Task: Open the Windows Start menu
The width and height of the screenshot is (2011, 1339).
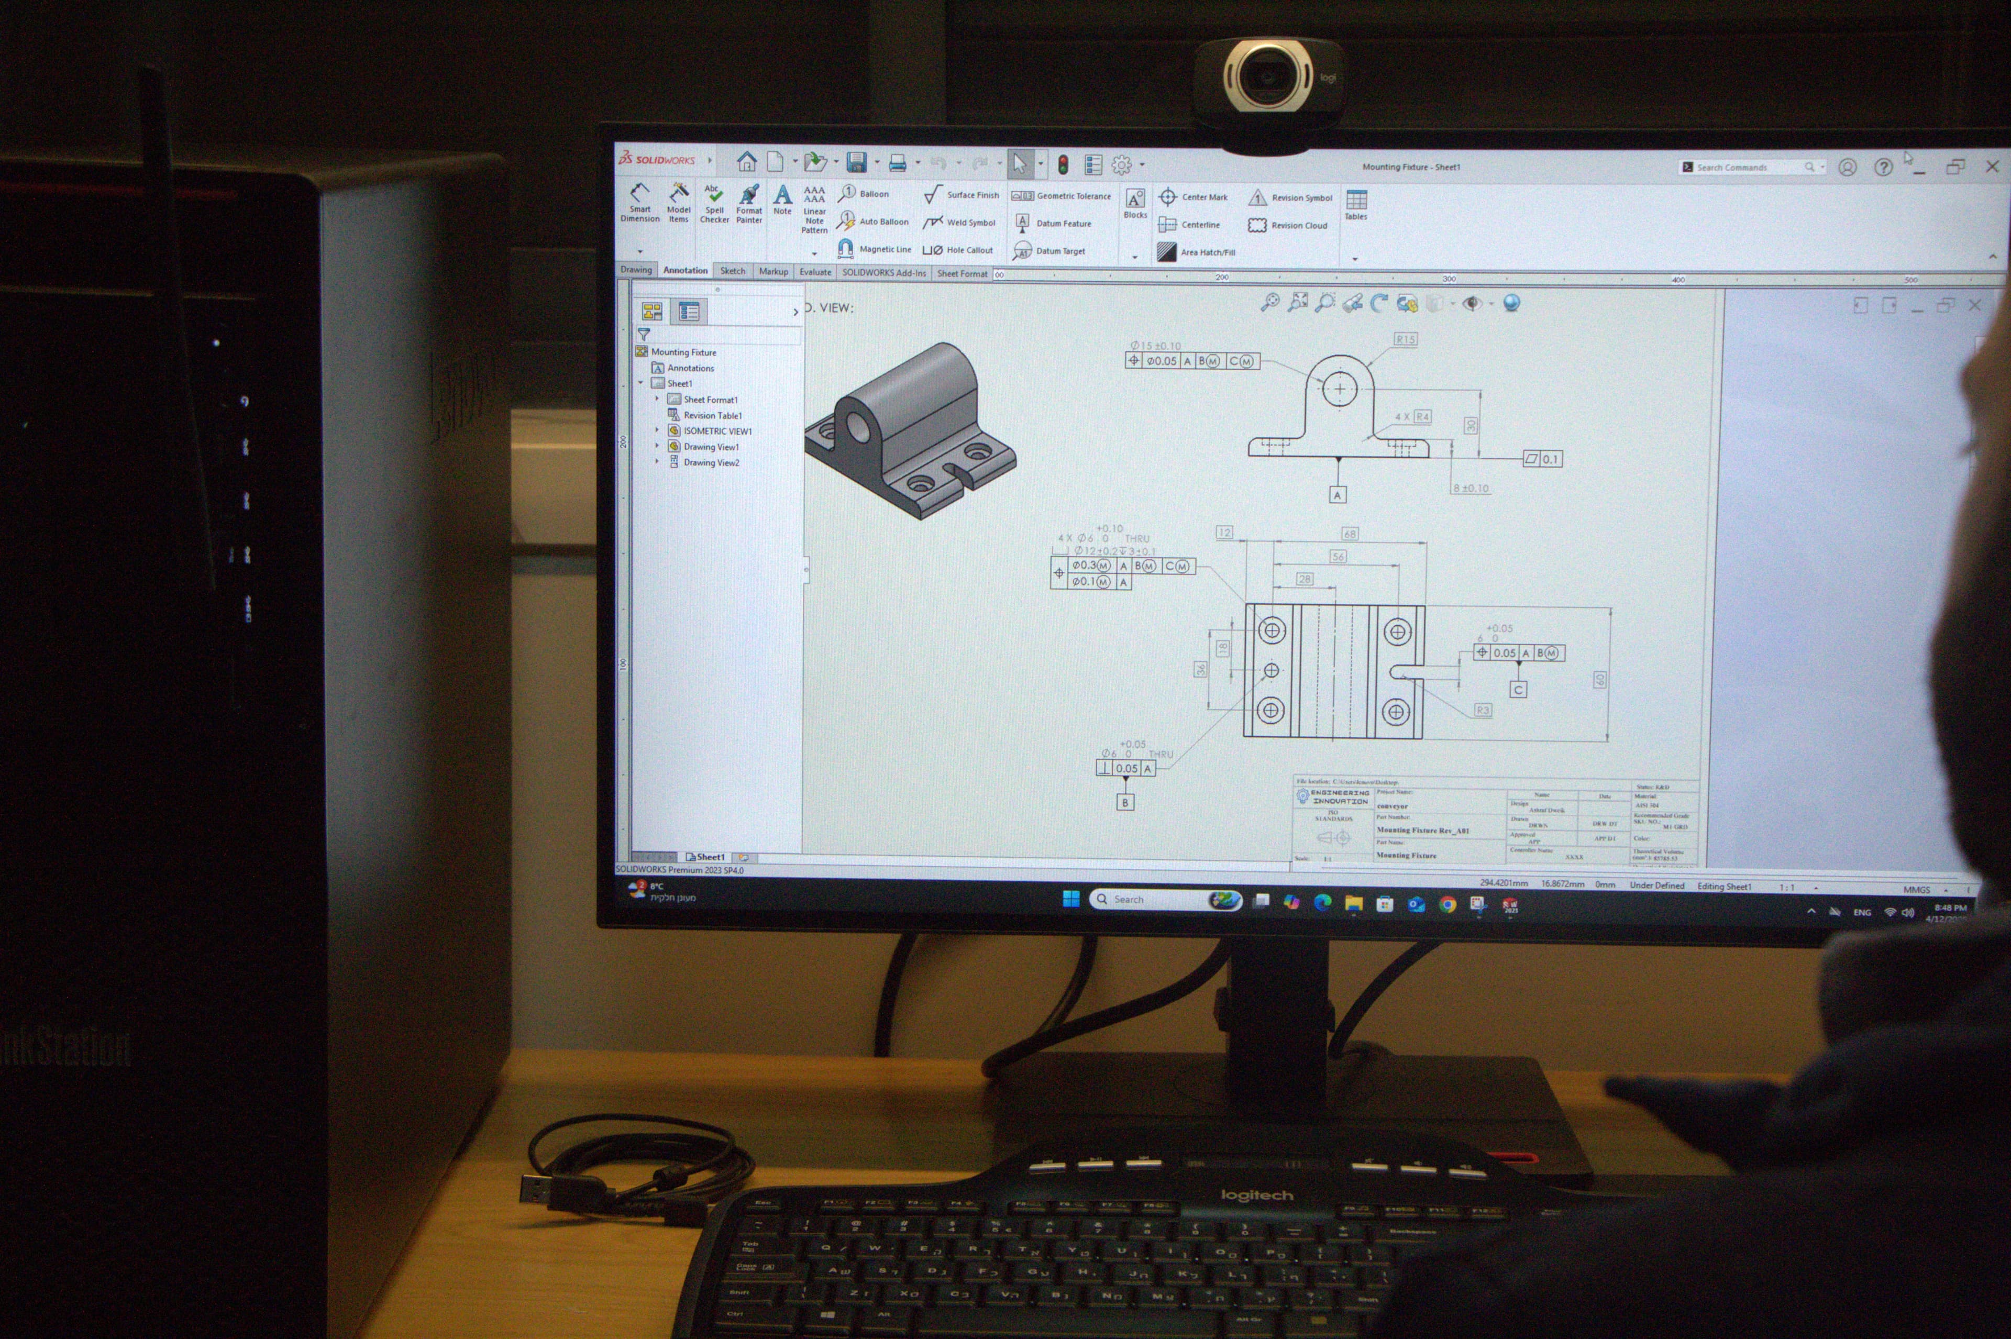Action: point(1071,899)
